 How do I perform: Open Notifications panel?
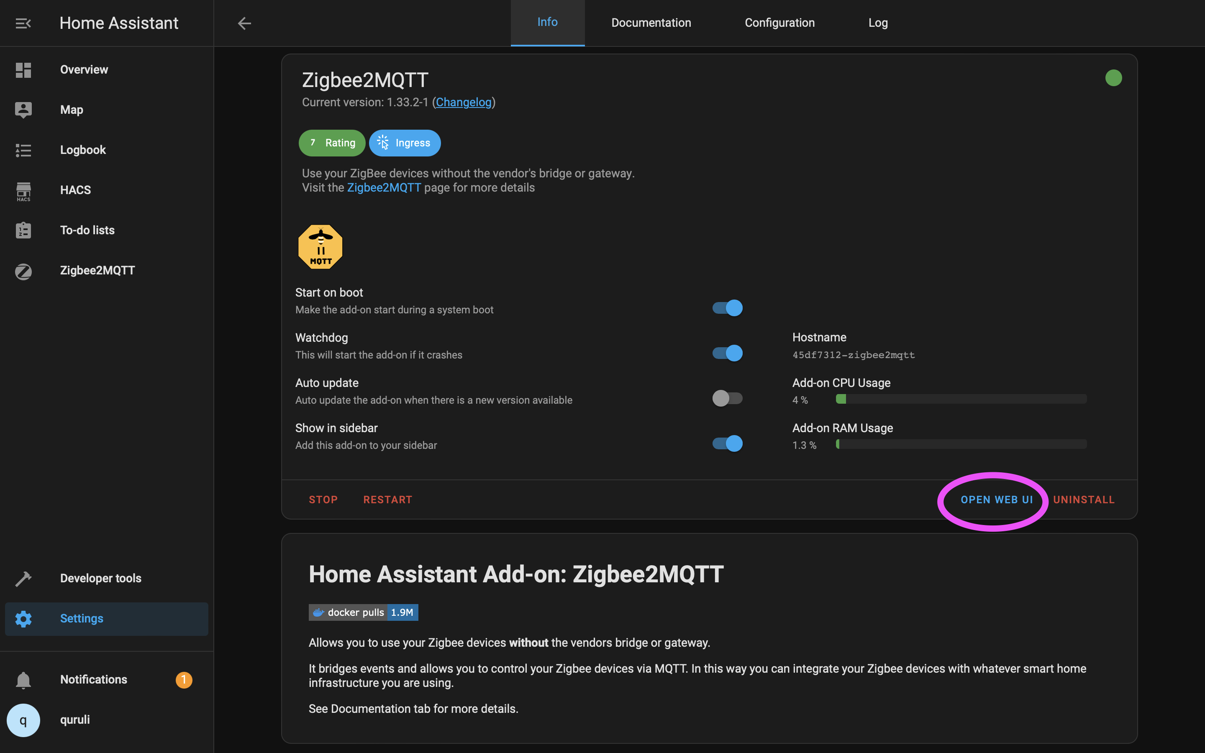(x=107, y=680)
